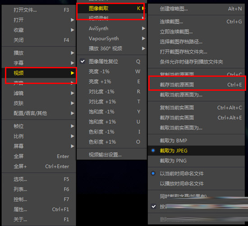The width and height of the screenshot is (248, 226).
Task: Choose 对比度 -1% option
Action: coord(112,92)
